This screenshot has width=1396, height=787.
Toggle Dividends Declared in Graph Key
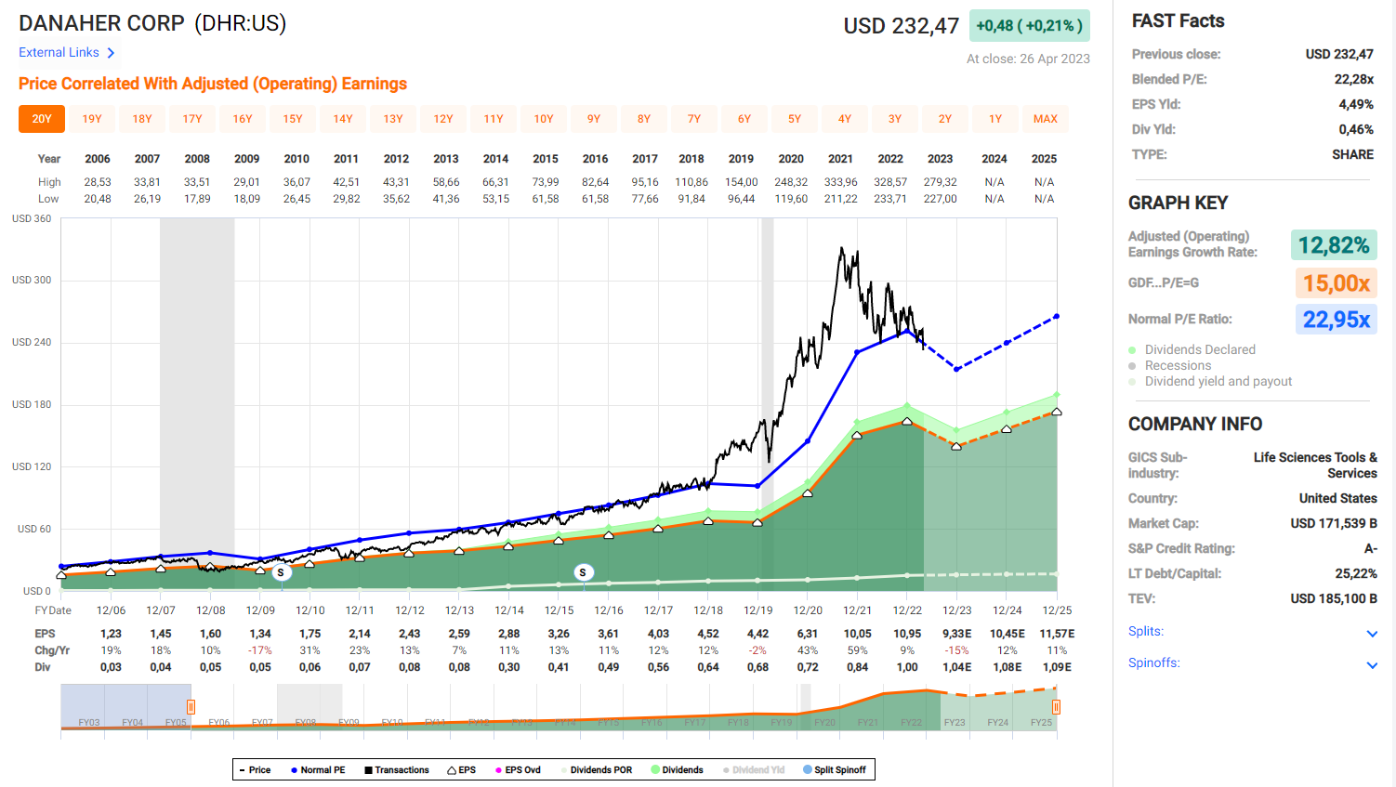1192,349
